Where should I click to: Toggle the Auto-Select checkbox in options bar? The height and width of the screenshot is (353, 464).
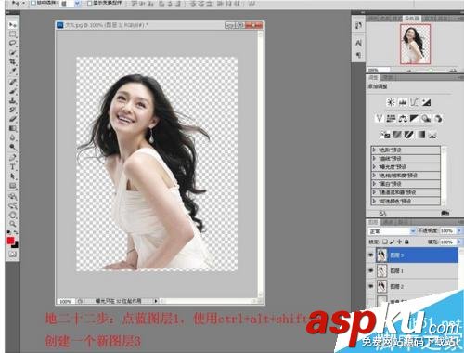coord(33,3)
